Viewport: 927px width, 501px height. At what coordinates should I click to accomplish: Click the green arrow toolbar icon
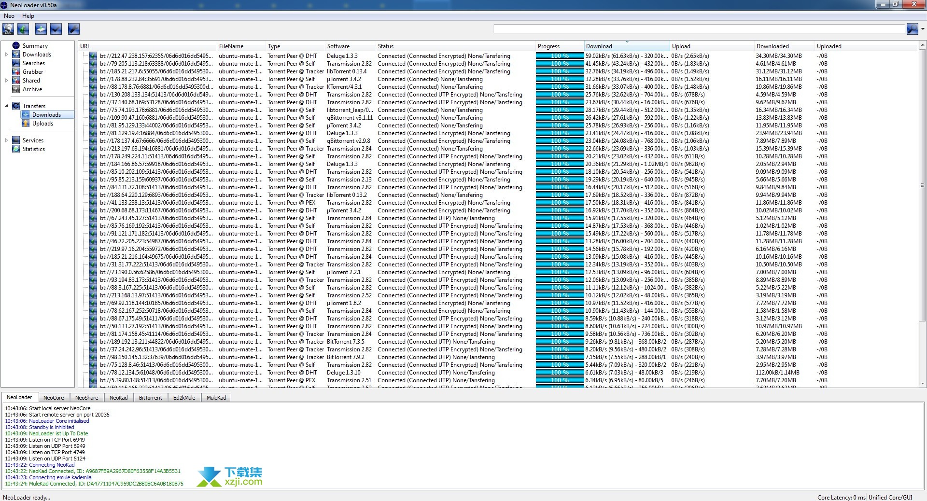click(23, 29)
